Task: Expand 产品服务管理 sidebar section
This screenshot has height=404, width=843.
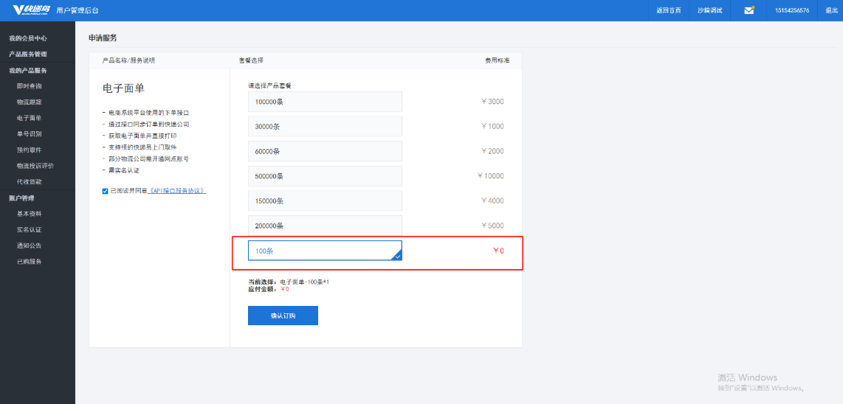Action: [28, 54]
